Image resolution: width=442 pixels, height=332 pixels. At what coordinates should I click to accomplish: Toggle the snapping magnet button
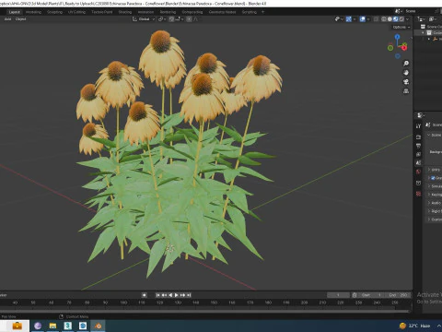171,19
